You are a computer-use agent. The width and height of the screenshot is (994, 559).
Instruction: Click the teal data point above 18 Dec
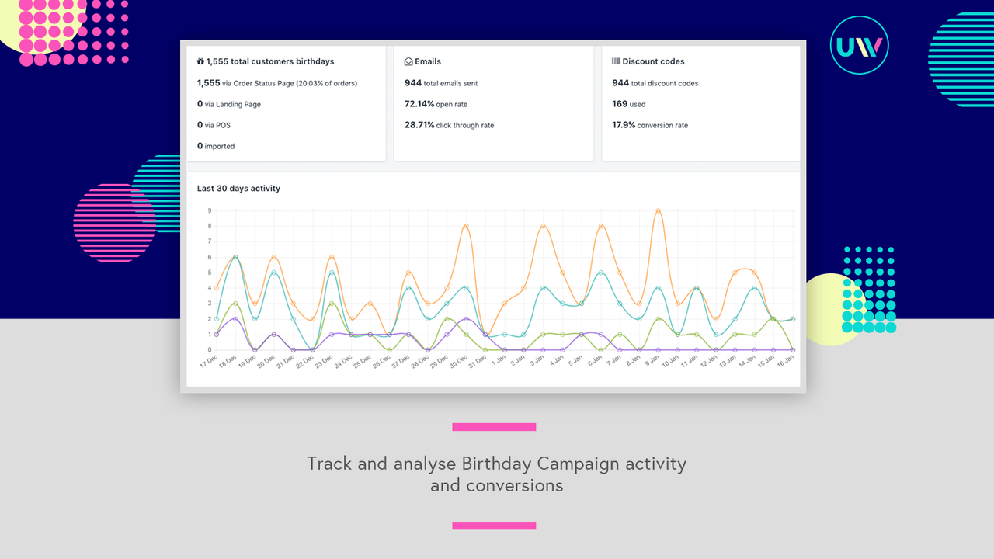234,256
